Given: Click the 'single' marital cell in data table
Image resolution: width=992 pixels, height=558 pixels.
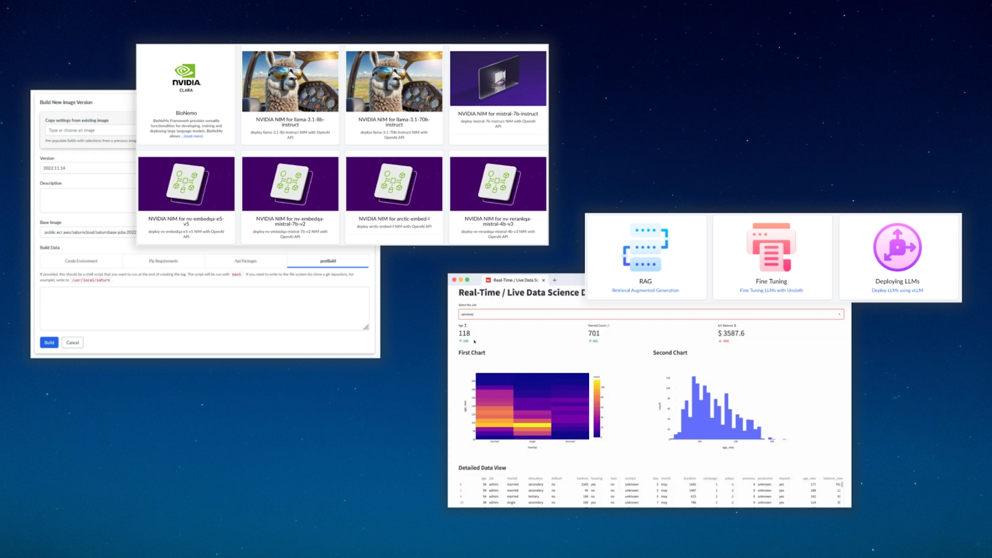Looking at the screenshot, I should click(x=511, y=503).
